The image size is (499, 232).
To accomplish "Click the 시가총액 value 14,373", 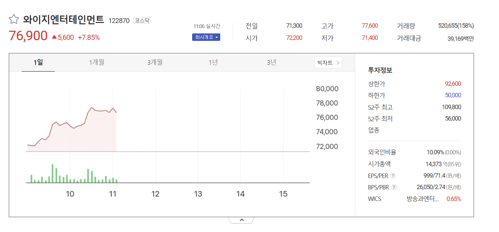I will pyautogui.click(x=433, y=164).
